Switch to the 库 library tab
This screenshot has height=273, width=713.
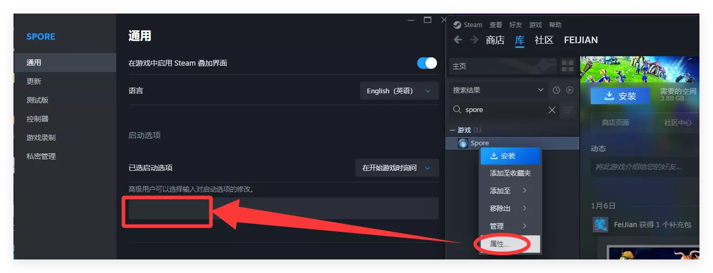[520, 40]
